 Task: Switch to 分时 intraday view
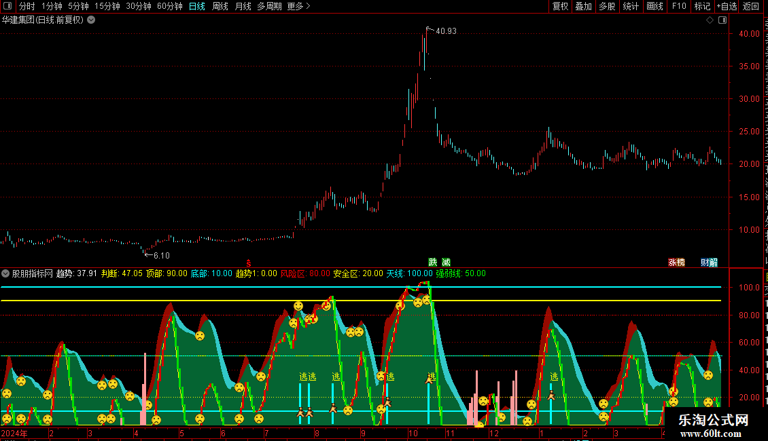coord(27,6)
